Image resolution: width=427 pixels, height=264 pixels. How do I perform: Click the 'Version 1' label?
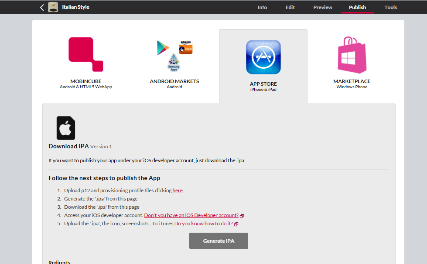101,147
